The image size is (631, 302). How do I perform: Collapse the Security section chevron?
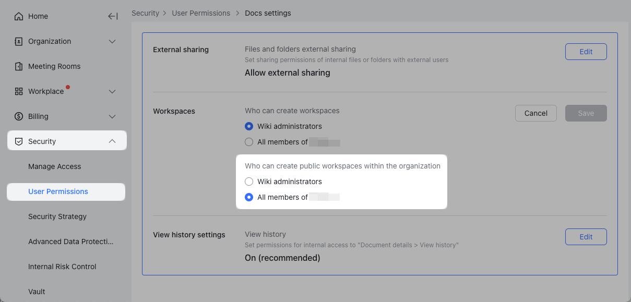(112, 141)
